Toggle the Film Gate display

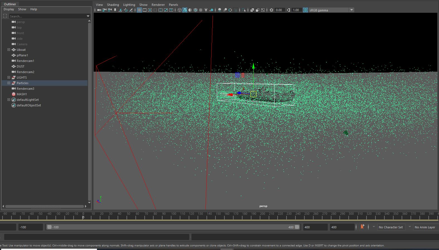(x=144, y=10)
